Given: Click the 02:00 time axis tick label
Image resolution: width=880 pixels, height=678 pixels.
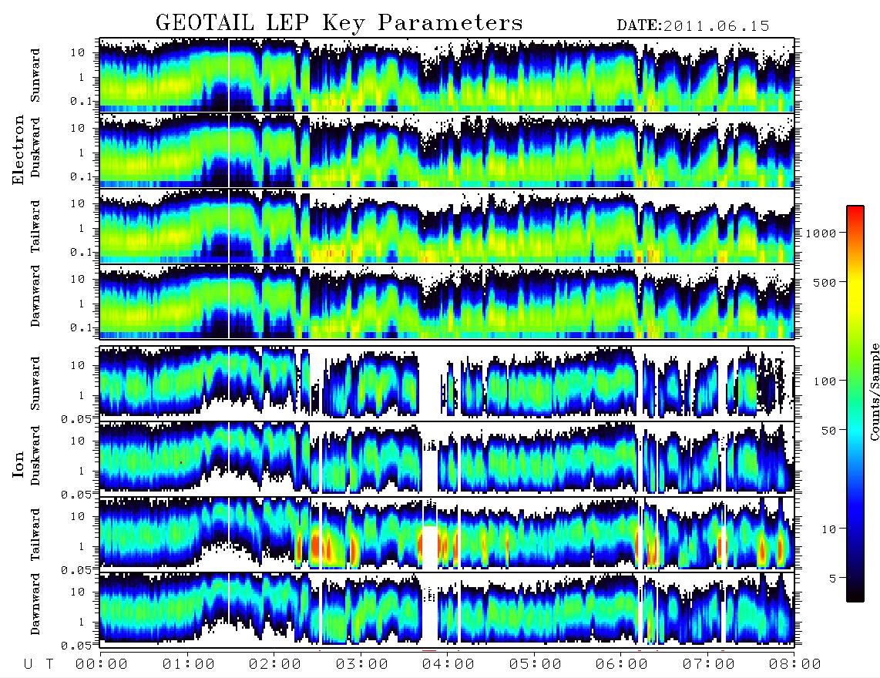Looking at the screenshot, I should point(275,665).
